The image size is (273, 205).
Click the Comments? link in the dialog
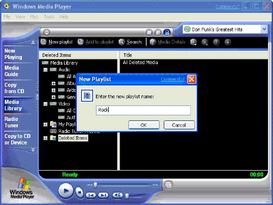[x=173, y=79]
